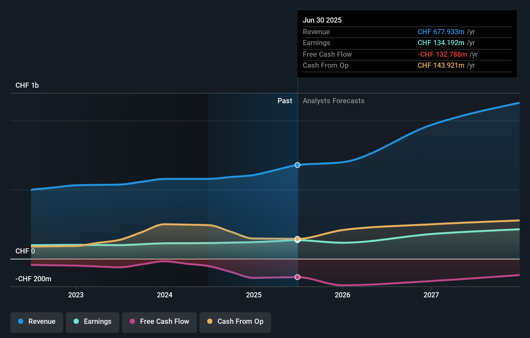Image resolution: width=530 pixels, height=338 pixels.
Task: Select the blue Revenue marker on the chart
Action: coord(297,165)
